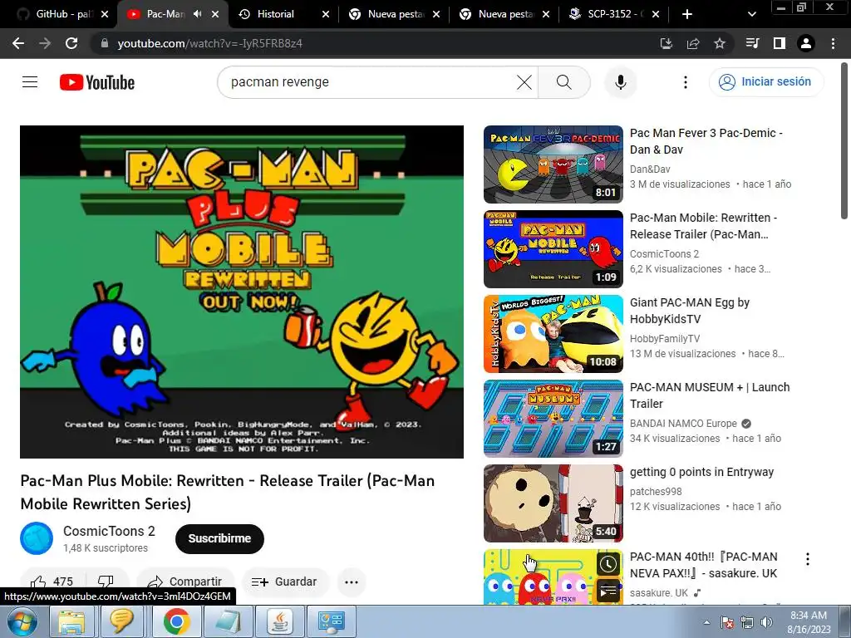
Task: Open the YouTube hamburger guide menu
Action: click(x=30, y=82)
